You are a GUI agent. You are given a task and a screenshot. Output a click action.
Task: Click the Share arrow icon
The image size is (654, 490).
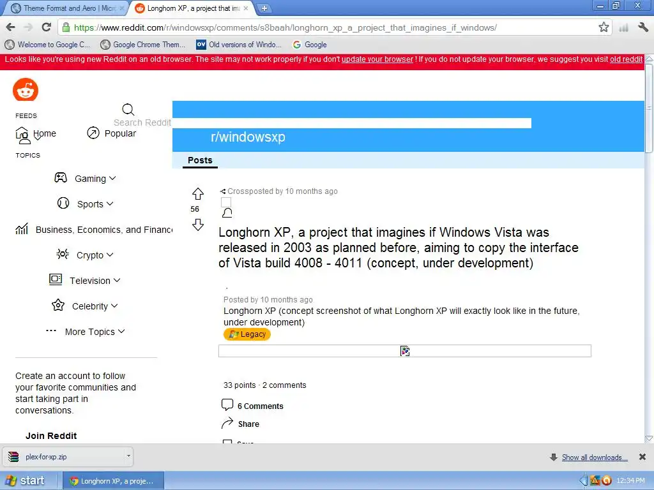(x=227, y=423)
